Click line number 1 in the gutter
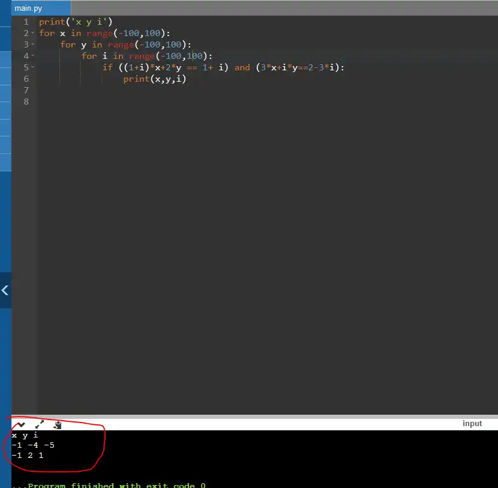The height and width of the screenshot is (488, 498). [x=26, y=22]
